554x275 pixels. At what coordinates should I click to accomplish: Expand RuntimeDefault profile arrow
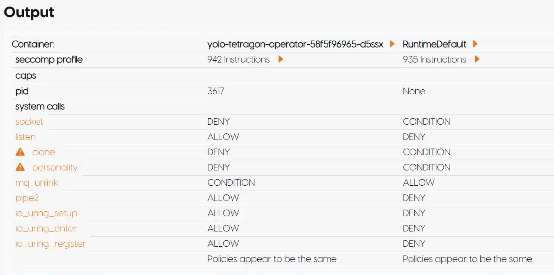coord(475,44)
